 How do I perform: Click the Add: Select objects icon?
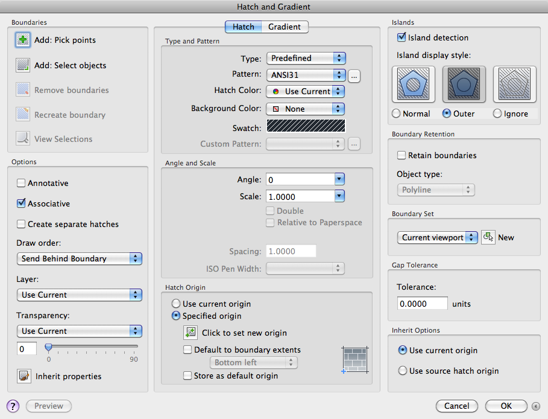pyautogui.click(x=23, y=65)
